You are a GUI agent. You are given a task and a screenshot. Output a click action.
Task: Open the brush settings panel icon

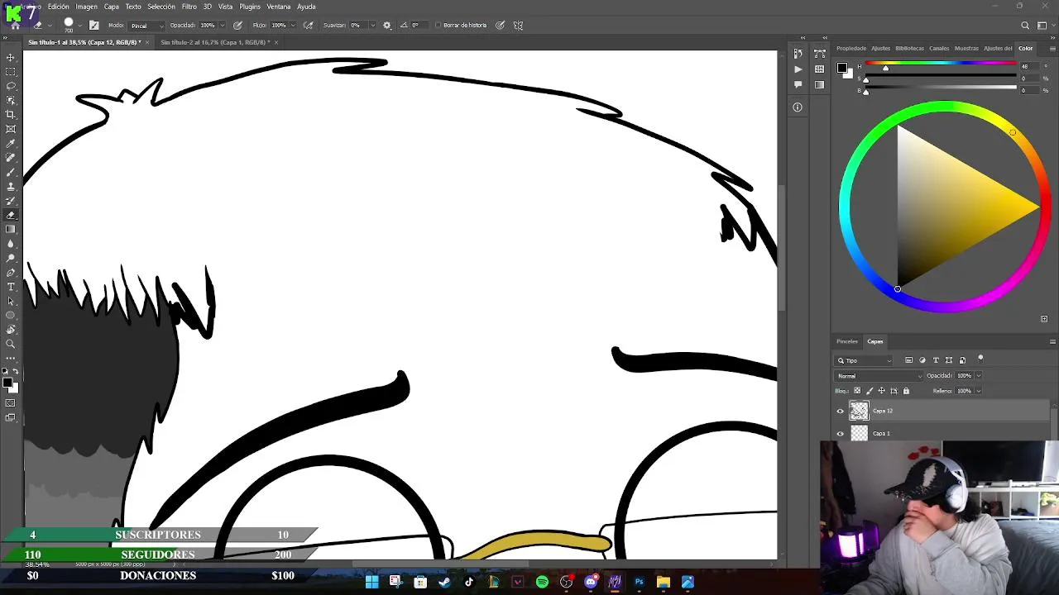(93, 26)
